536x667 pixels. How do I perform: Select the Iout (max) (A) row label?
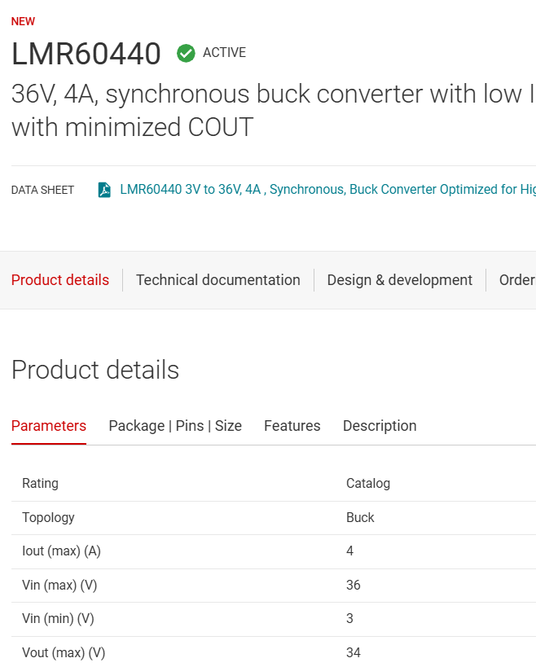click(61, 551)
